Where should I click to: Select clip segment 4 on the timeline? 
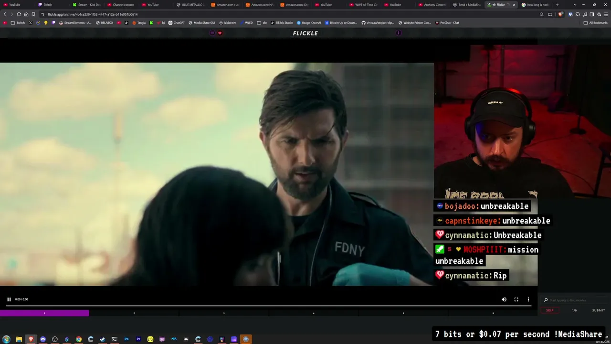pyautogui.click(x=314, y=313)
